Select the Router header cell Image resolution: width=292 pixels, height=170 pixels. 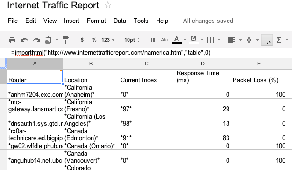35,77
